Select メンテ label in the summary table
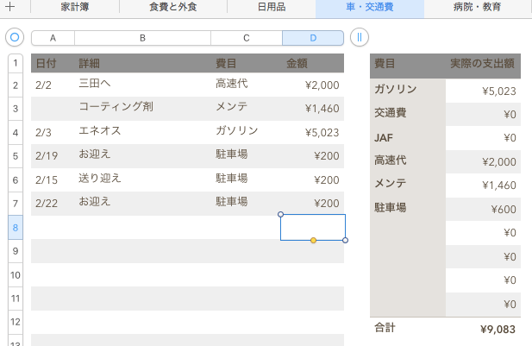Viewport: 532px width, 346px height. click(408, 185)
